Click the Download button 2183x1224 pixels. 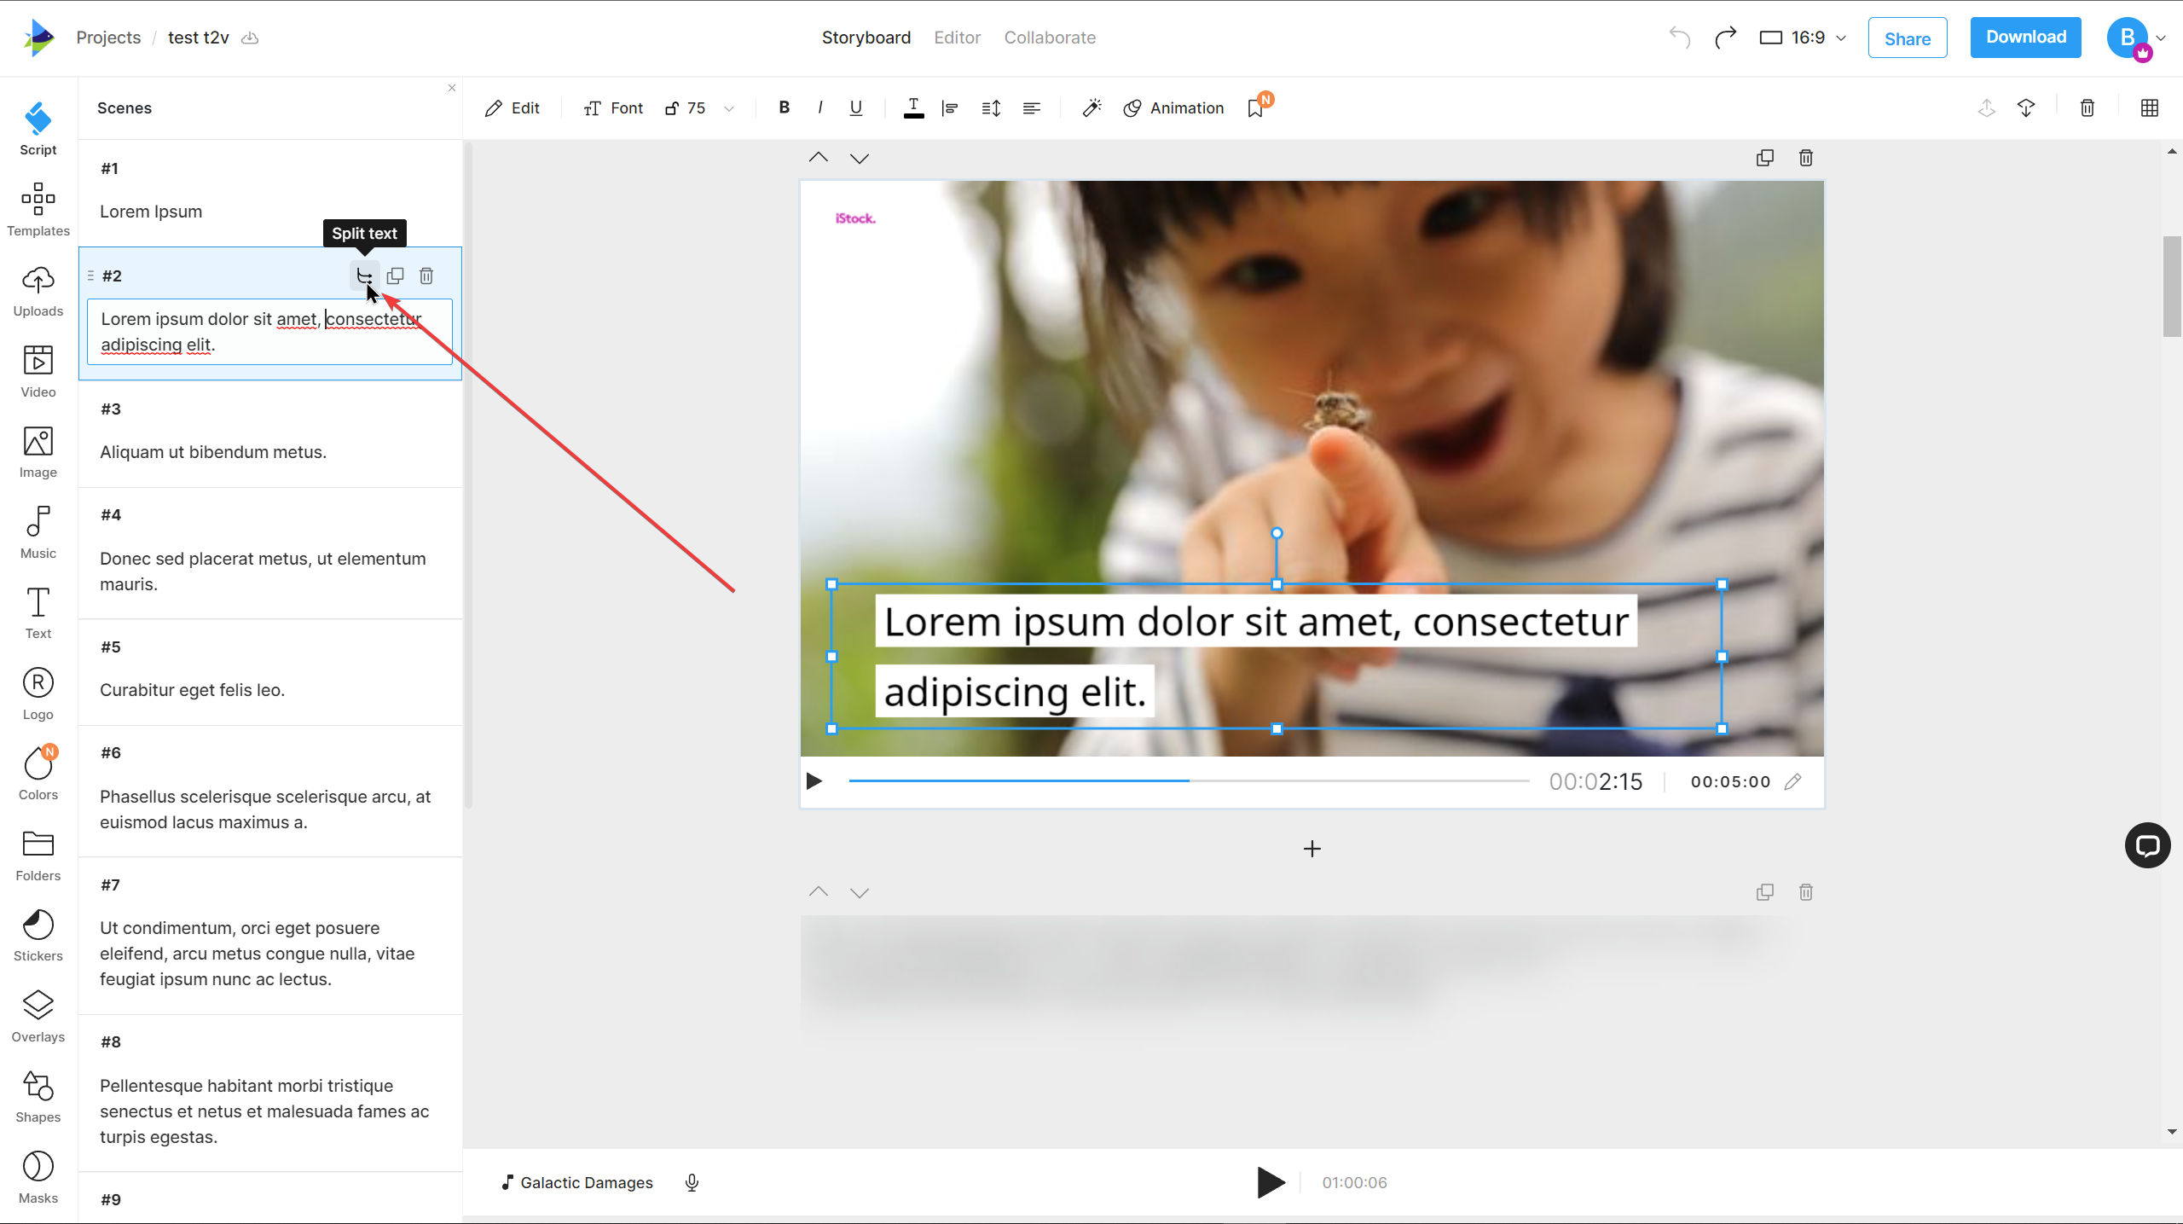pos(2026,38)
